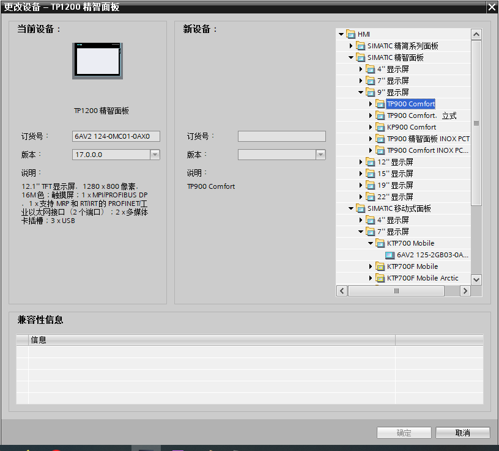Click the TP1200 device thumbnail image
This screenshot has height=451, width=499.
(97, 61)
